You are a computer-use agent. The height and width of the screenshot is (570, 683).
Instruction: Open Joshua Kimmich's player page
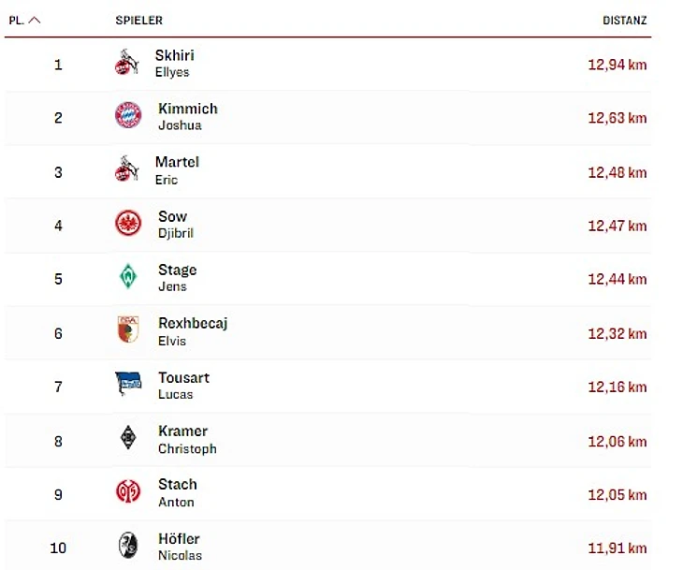187,116
